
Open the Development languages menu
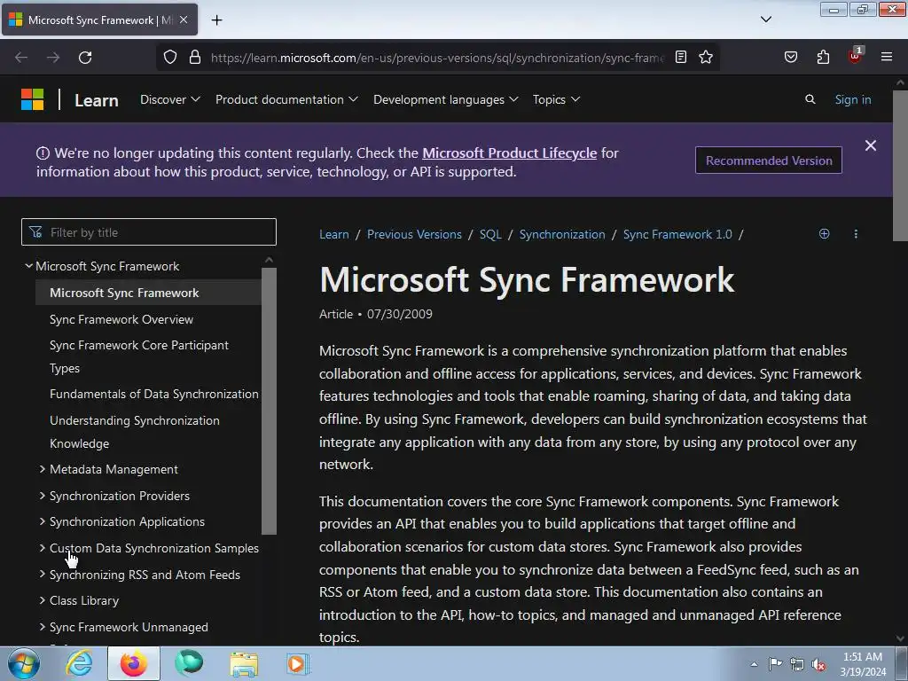445,99
